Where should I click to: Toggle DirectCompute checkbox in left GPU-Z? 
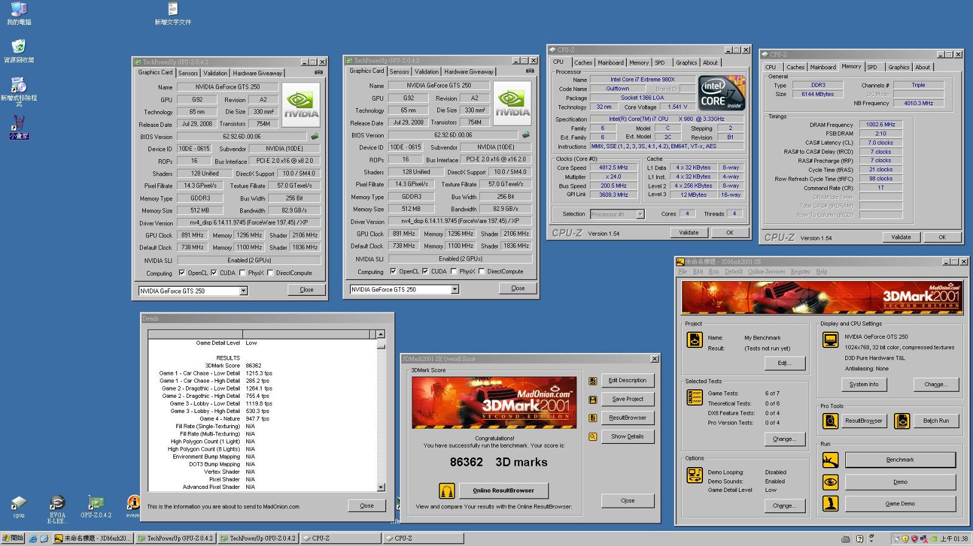(270, 273)
